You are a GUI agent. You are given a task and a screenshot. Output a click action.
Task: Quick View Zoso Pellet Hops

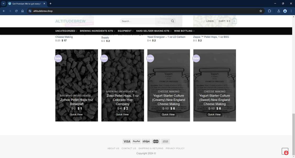pyautogui.click(x=122, y=114)
